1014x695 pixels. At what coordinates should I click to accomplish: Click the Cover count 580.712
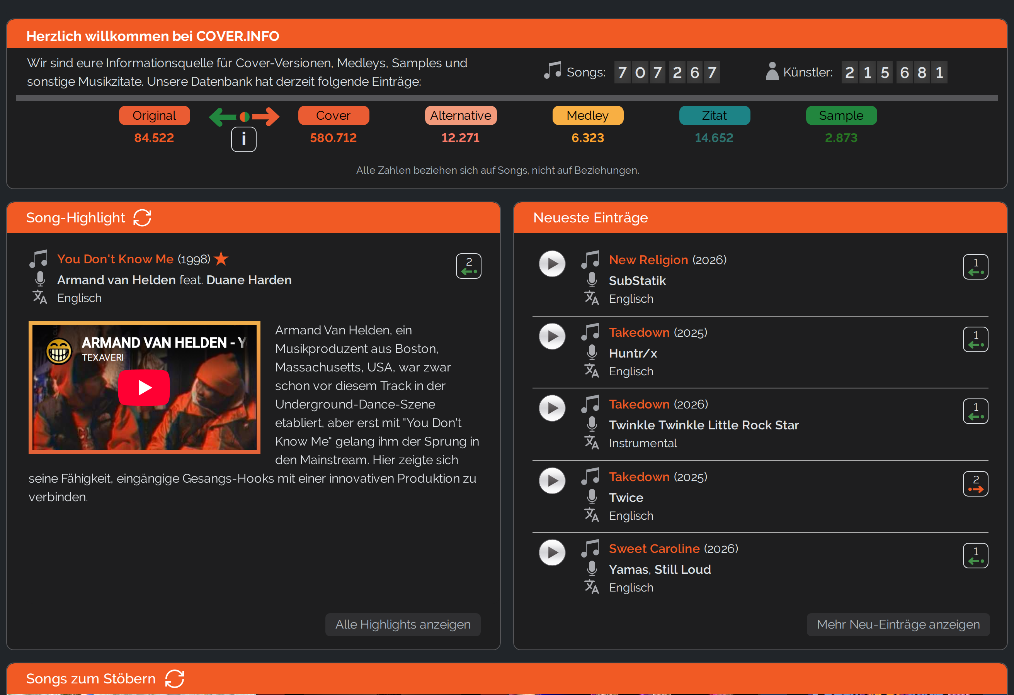pos(333,138)
